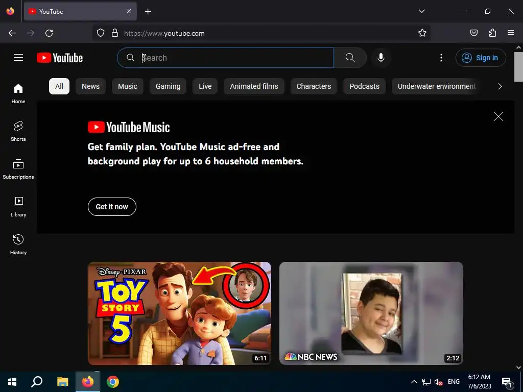This screenshot has height=392, width=523.
Task: Go to Home in sidebar
Action: [18, 94]
